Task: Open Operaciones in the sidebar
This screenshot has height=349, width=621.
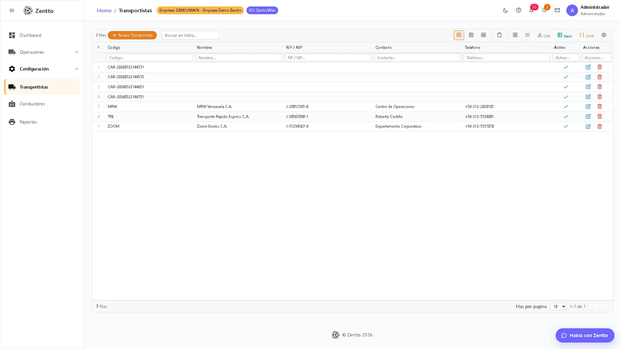Action: click(x=42, y=52)
